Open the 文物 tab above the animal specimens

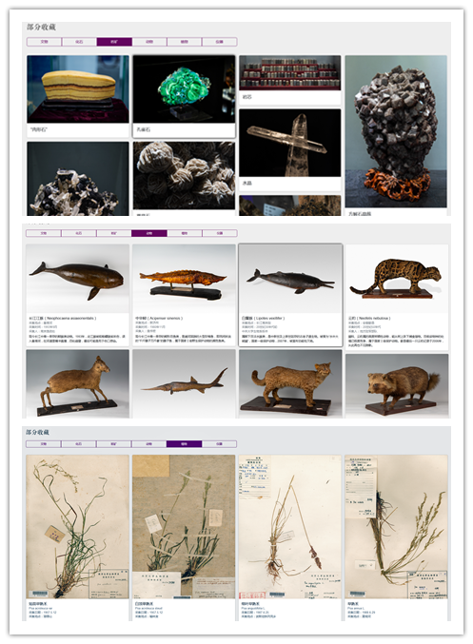coord(44,233)
